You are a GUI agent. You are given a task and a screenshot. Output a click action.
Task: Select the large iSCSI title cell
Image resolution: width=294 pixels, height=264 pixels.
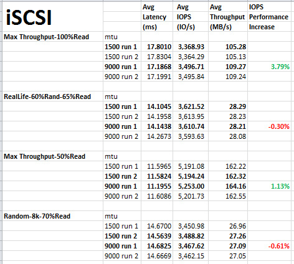tap(52, 17)
